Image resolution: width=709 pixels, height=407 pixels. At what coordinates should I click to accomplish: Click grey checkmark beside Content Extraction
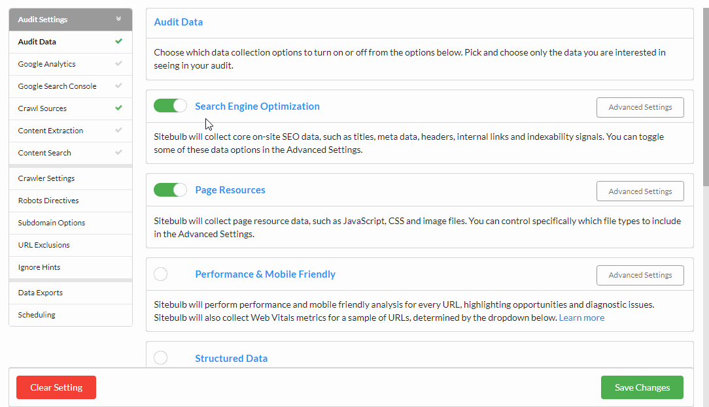[x=118, y=130]
